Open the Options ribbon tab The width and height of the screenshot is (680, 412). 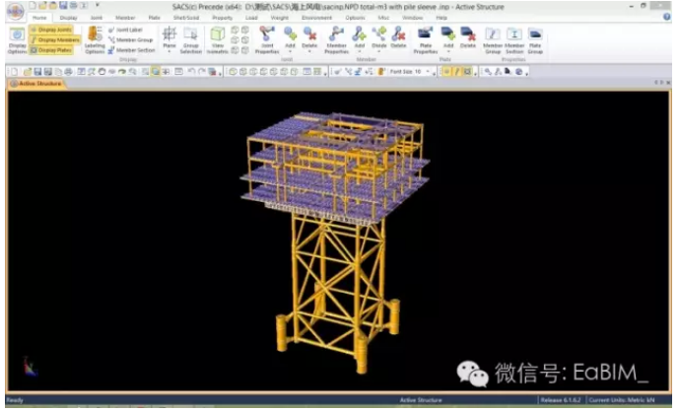point(355,18)
